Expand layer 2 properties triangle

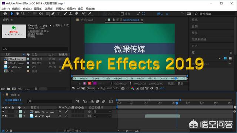17,116
